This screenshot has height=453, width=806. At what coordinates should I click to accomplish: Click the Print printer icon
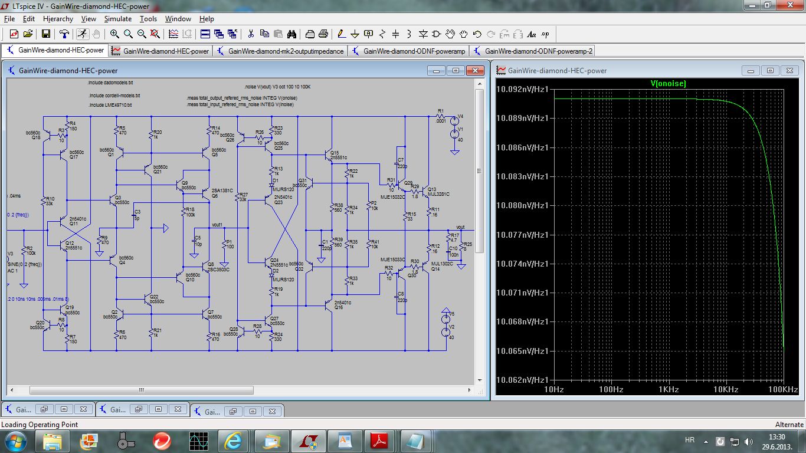323,34
